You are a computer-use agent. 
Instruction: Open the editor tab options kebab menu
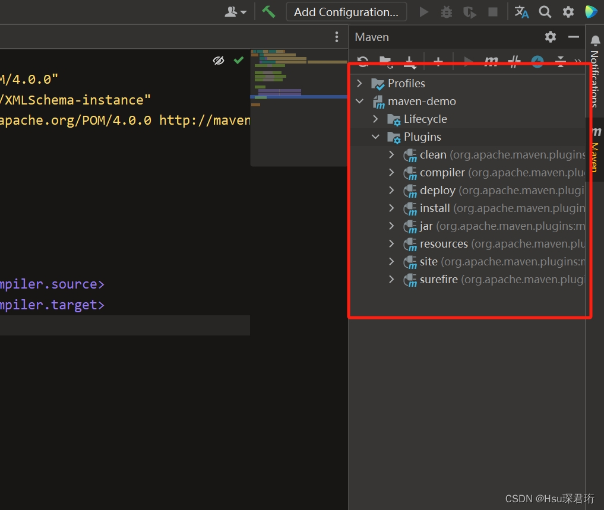[337, 37]
